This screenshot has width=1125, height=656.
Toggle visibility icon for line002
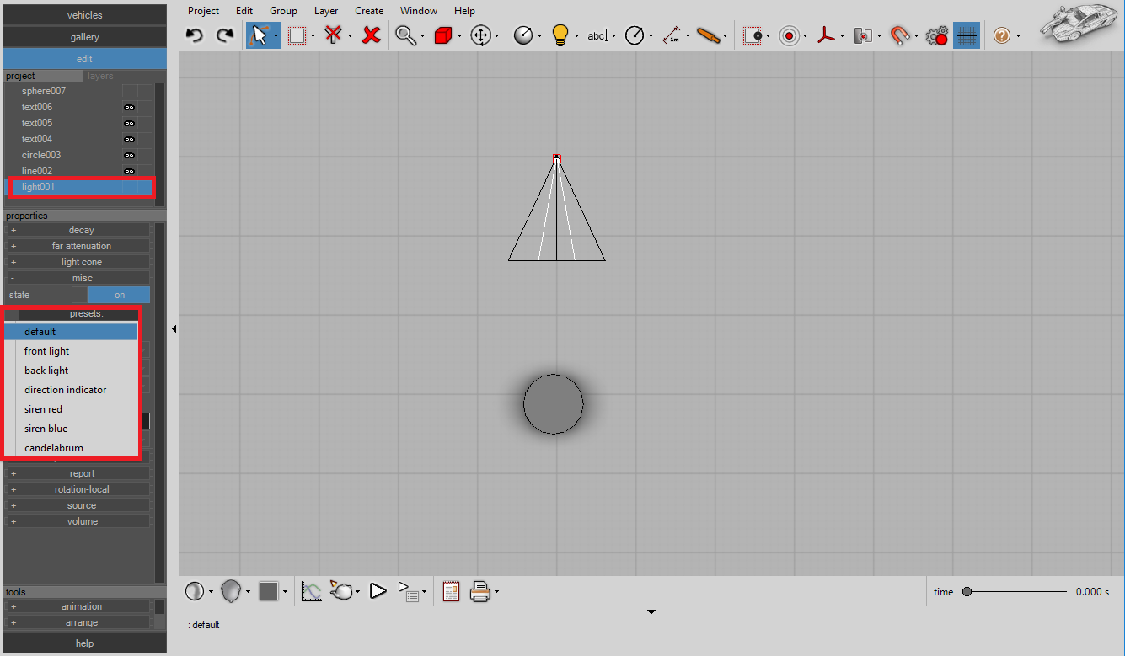(129, 171)
